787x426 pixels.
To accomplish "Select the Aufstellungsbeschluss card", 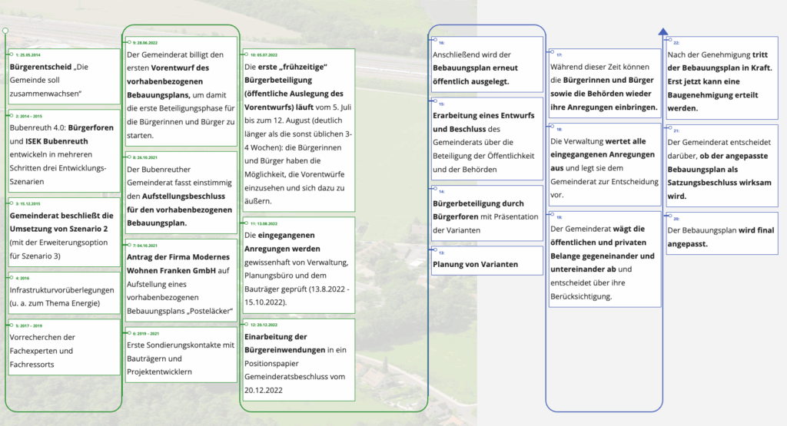I will pos(181,197).
